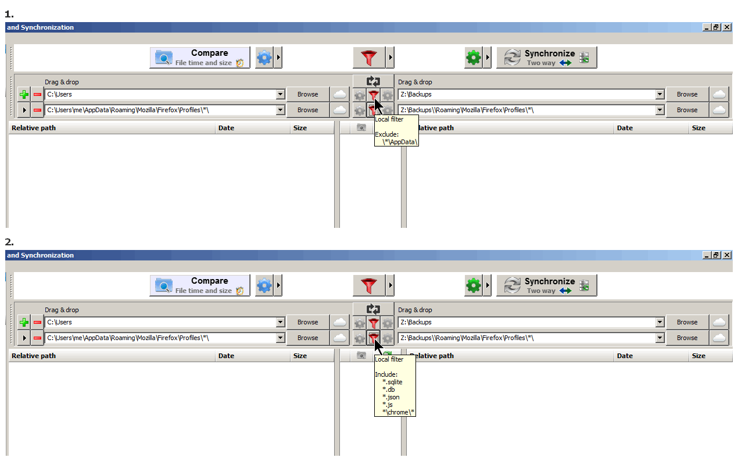The image size is (738, 461).
Task: Browse for left Profiles folder in screenshot 1
Action: (x=308, y=110)
